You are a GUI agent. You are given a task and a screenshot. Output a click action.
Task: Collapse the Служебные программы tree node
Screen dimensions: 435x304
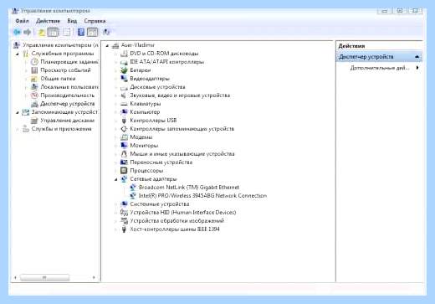(x=18, y=54)
